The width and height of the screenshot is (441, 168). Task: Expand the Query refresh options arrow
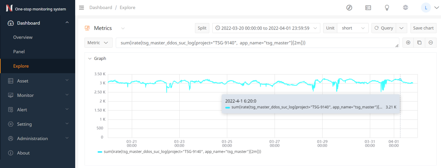coord(402,28)
